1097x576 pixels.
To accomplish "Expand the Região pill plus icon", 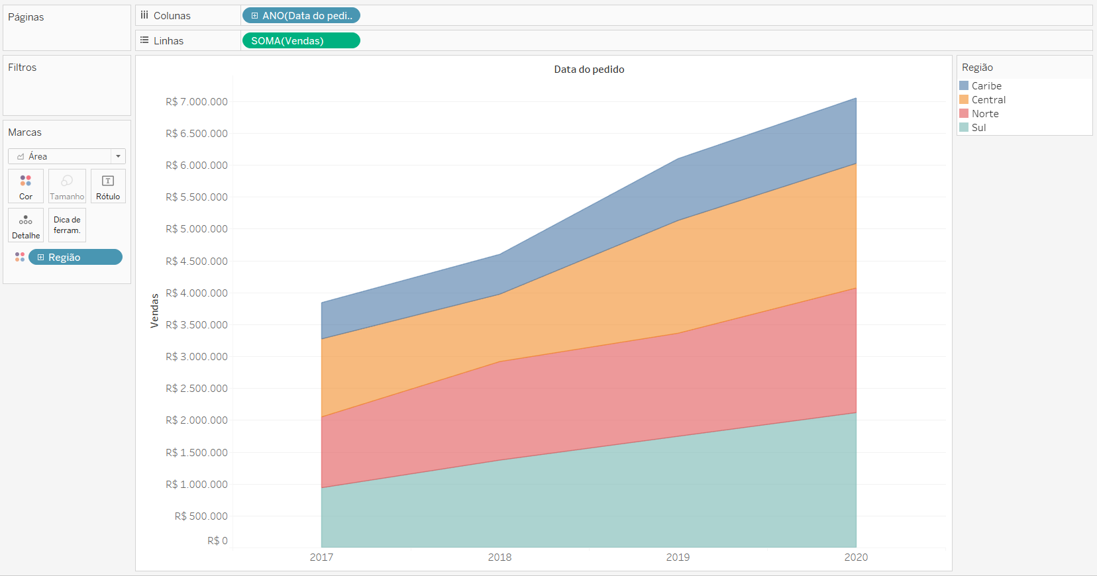I will [41, 257].
